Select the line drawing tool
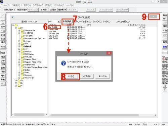The width and height of the screenshot is (168, 126). [3, 15]
